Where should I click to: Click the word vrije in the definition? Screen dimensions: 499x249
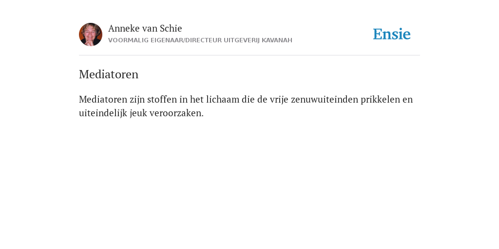279,100
